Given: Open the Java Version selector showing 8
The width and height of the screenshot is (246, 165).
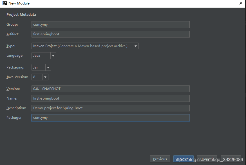Looking at the screenshot, I should pyautogui.click(x=40, y=77).
